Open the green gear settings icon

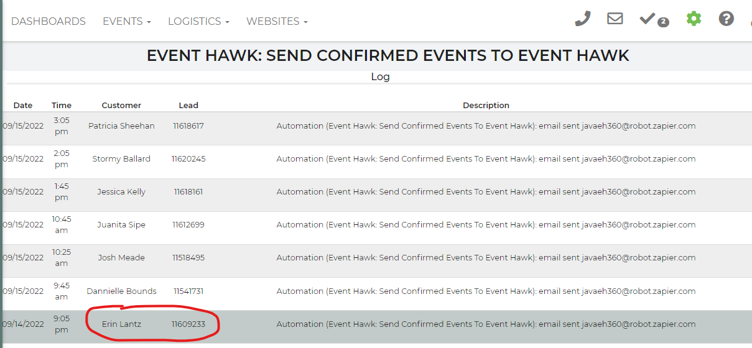point(694,19)
